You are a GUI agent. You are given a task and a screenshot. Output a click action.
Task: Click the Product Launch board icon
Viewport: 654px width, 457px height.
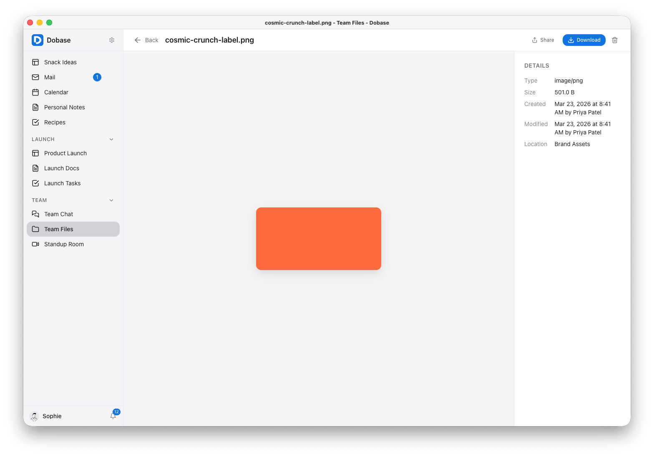click(x=35, y=153)
